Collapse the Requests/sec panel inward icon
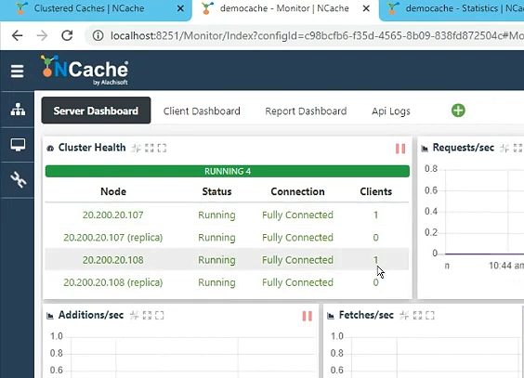524x378 pixels. click(x=504, y=148)
